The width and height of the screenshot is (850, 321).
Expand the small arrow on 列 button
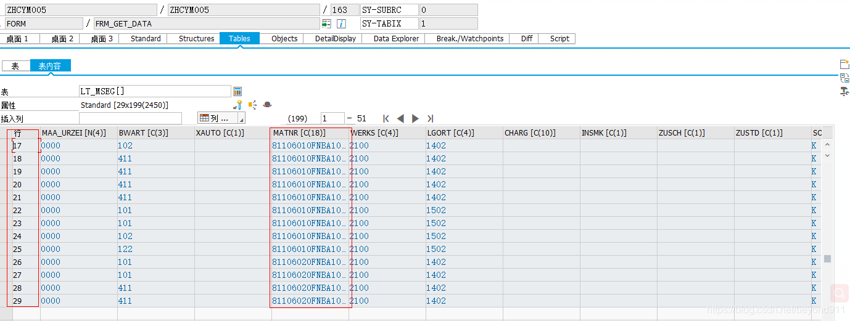[241, 120]
